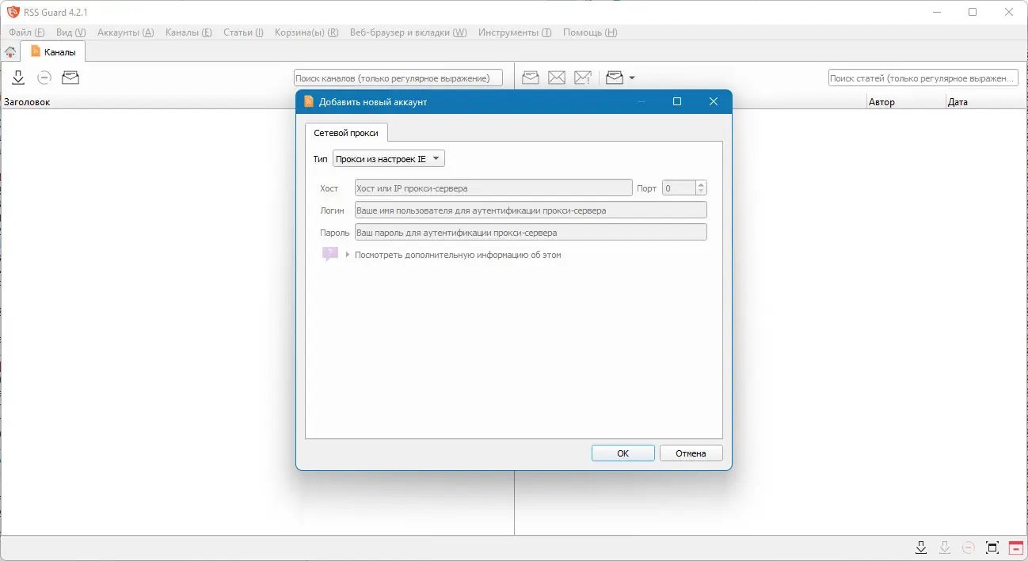Open the Инструменты menu

pyautogui.click(x=513, y=32)
